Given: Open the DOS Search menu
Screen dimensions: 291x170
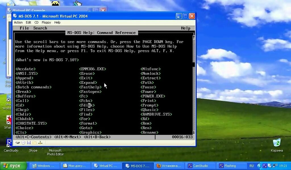Looking at the screenshot, I should click(x=40, y=28).
